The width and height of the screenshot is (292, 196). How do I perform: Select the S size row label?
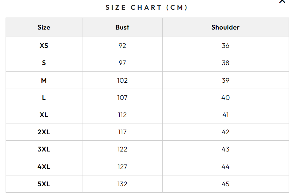pos(44,63)
